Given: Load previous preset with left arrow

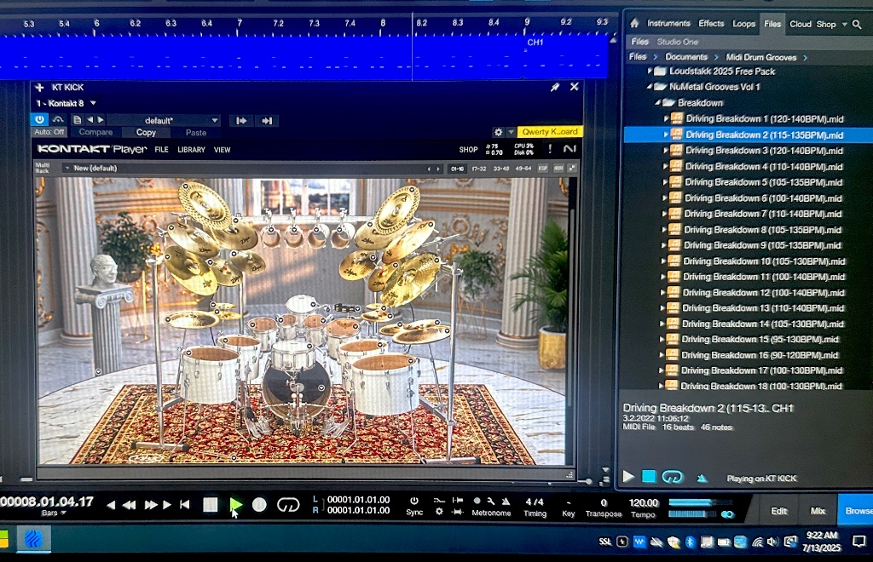Looking at the screenshot, I should coord(90,120).
